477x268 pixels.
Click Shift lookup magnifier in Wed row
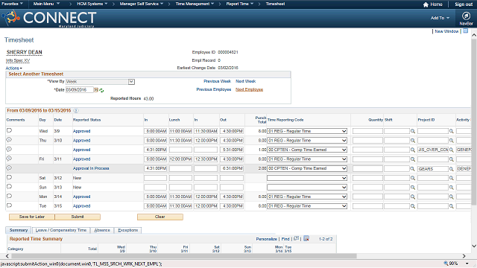[x=413, y=131]
